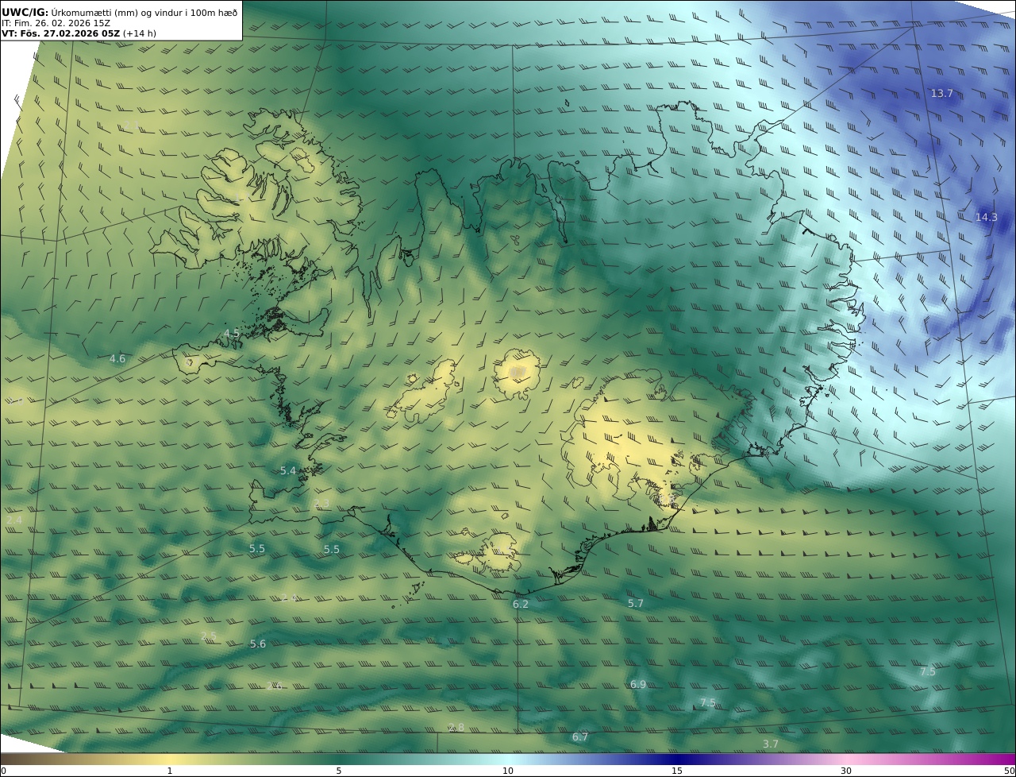
Task: Select the 2.6 value label
Action: tap(274, 686)
